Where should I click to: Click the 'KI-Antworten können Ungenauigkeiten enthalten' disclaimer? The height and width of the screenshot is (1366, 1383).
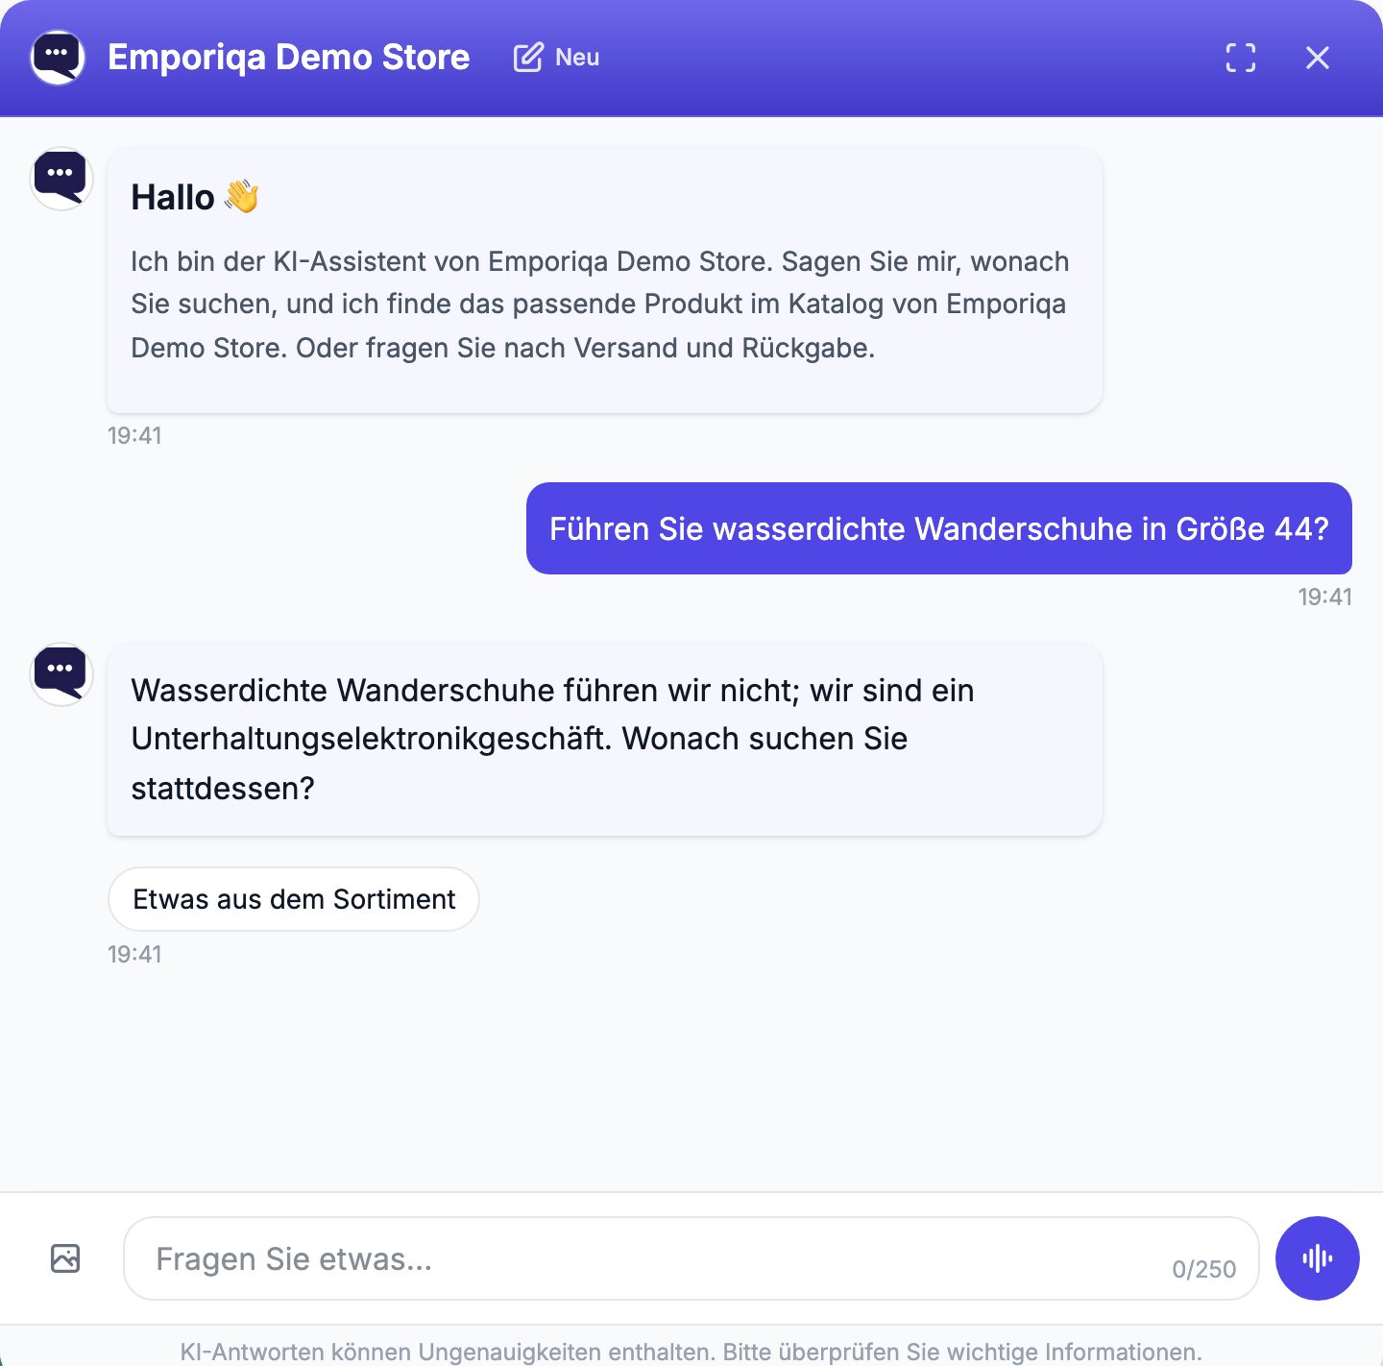tap(691, 1352)
